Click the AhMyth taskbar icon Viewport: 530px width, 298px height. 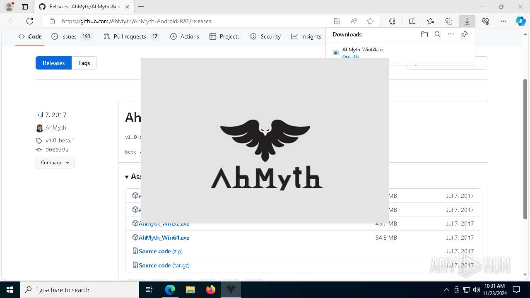[231, 290]
